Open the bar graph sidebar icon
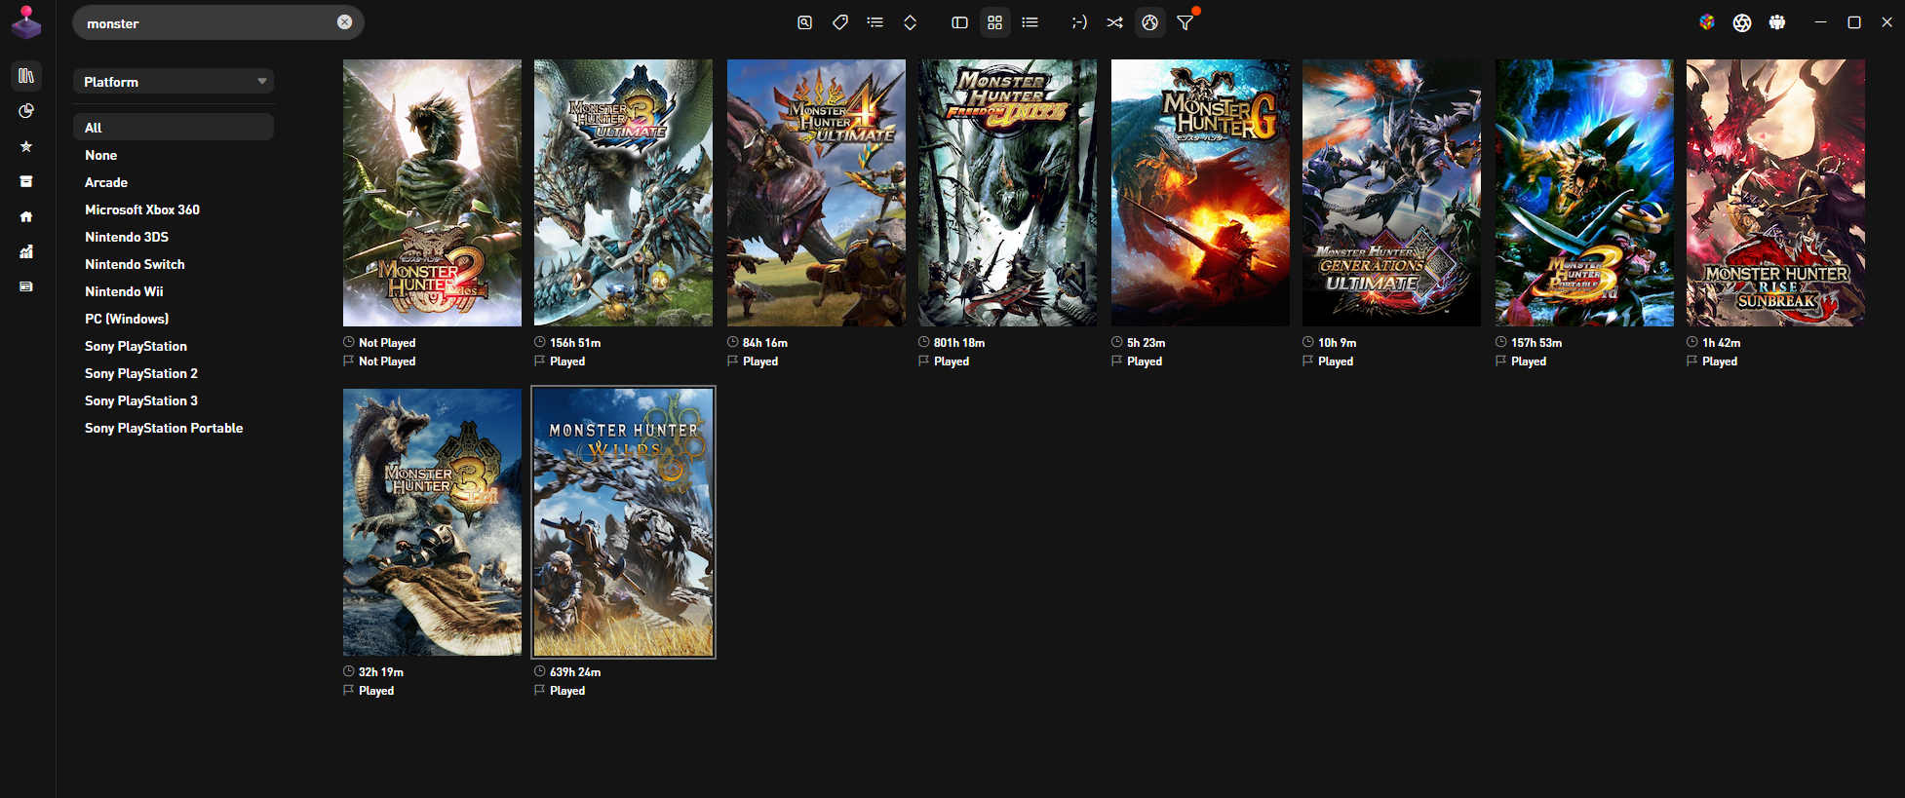 (x=26, y=251)
